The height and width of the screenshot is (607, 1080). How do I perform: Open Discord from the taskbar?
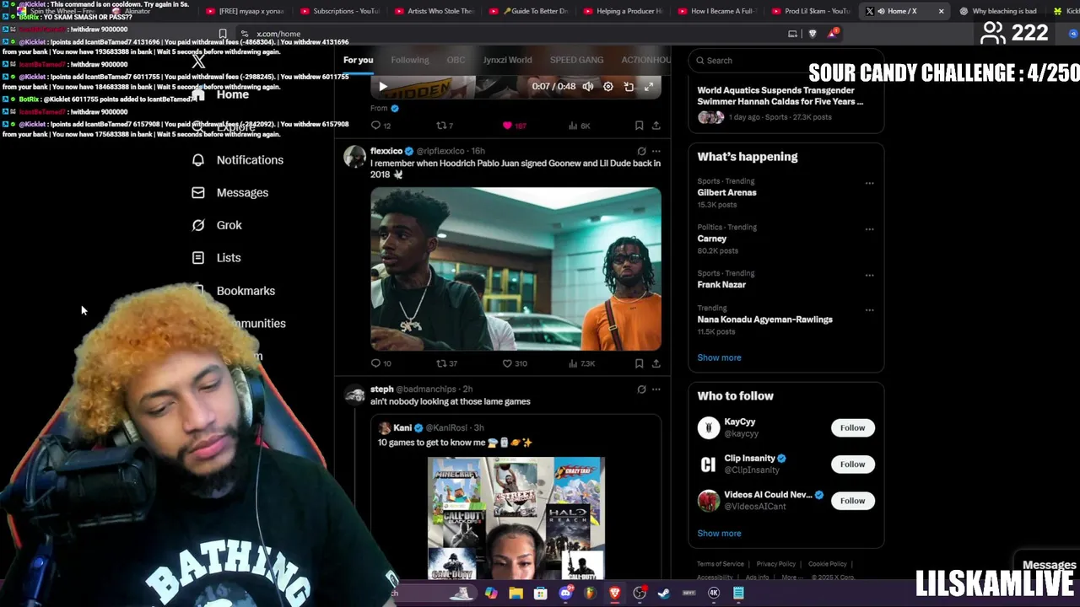pyautogui.click(x=565, y=594)
